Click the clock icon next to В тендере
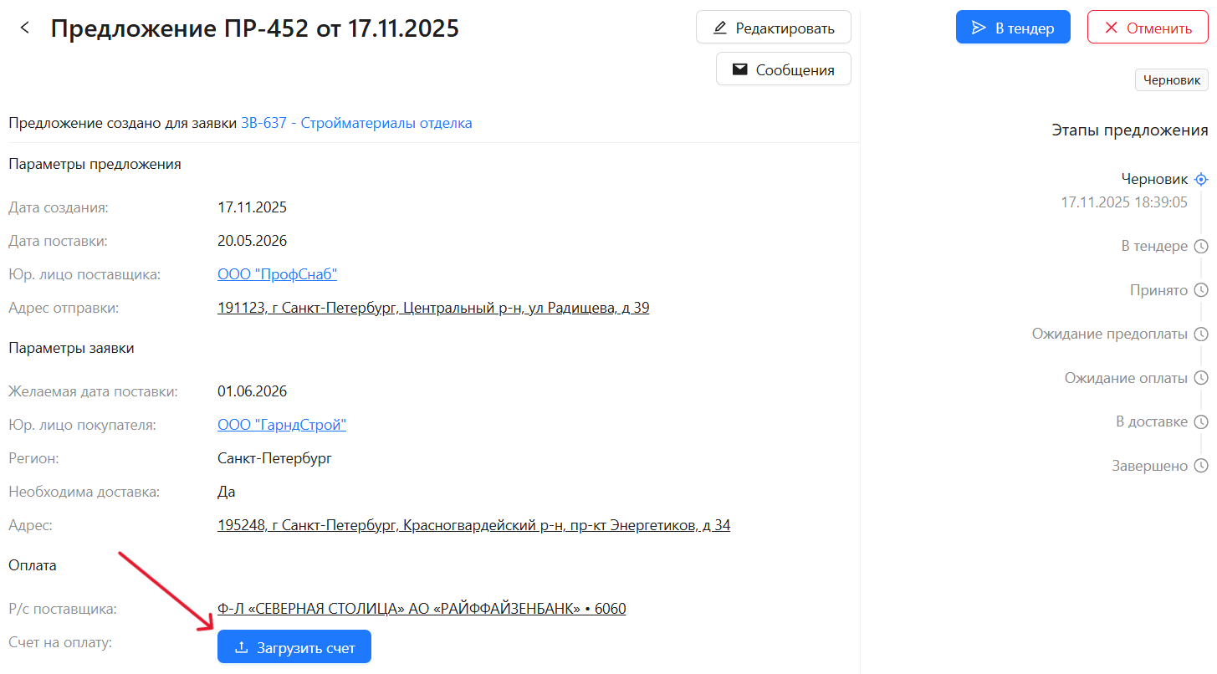 [x=1201, y=247]
